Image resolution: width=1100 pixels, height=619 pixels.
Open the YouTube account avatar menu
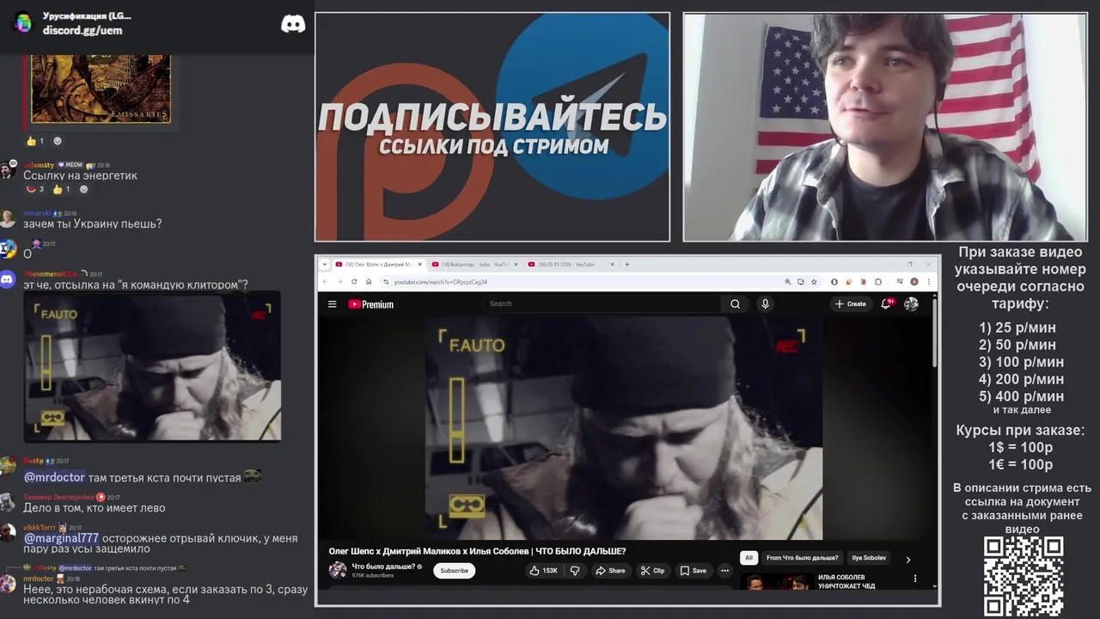[x=911, y=303]
